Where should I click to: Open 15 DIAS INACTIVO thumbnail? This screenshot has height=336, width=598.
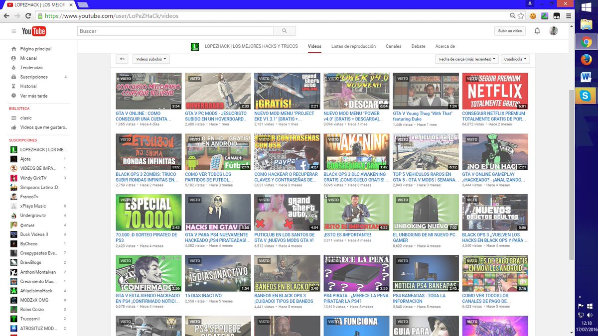[218, 273]
